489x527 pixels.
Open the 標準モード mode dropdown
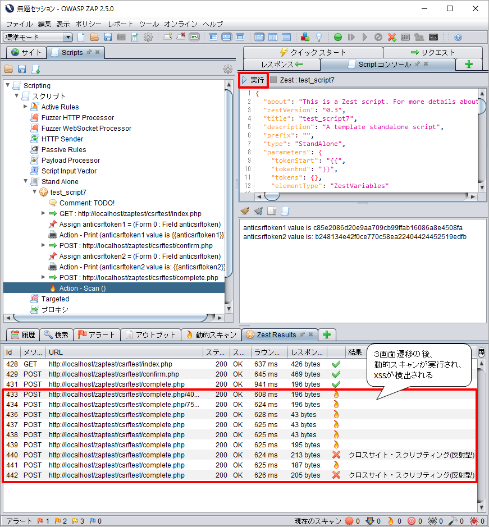38,37
